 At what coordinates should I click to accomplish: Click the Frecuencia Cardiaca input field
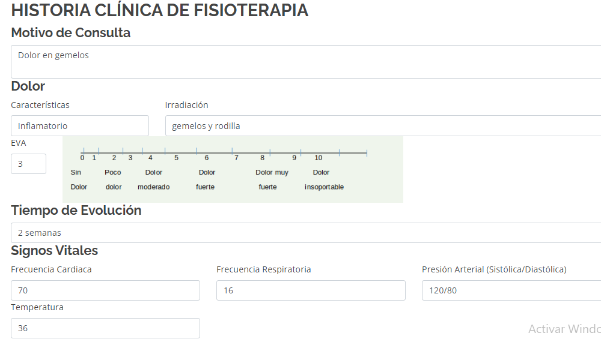105,290
